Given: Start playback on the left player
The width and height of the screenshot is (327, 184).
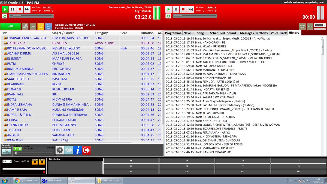Looking at the screenshot, I should tap(5, 9).
